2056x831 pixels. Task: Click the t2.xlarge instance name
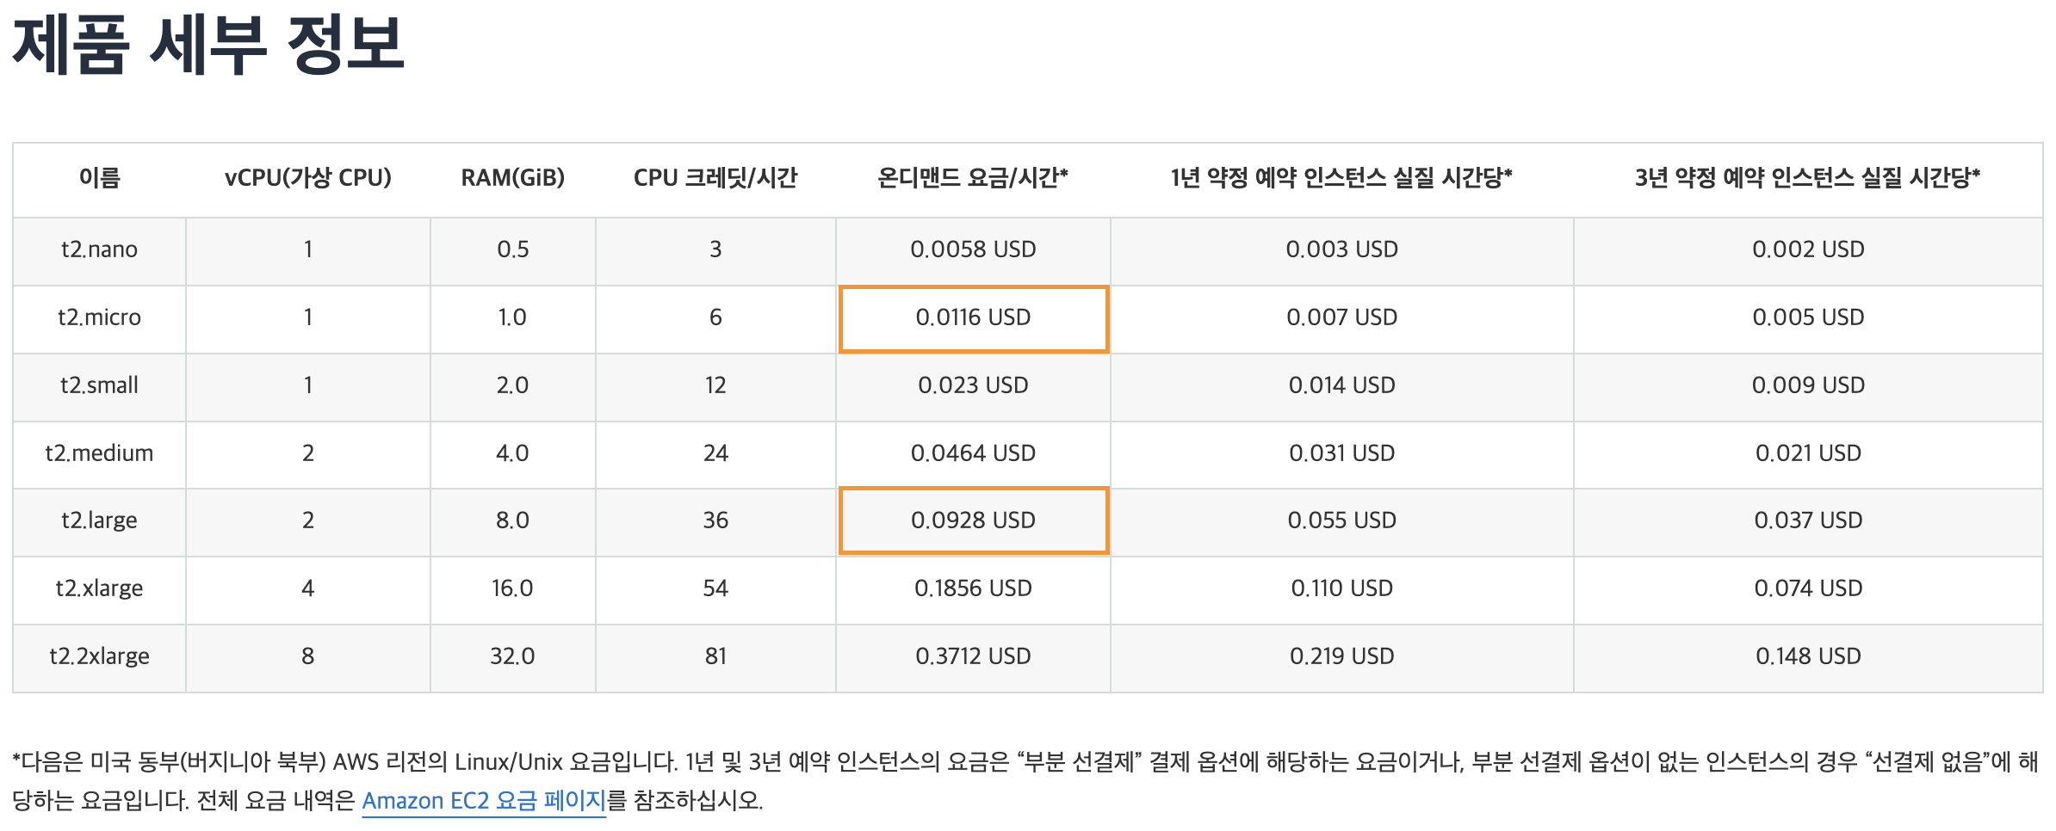coord(99,588)
